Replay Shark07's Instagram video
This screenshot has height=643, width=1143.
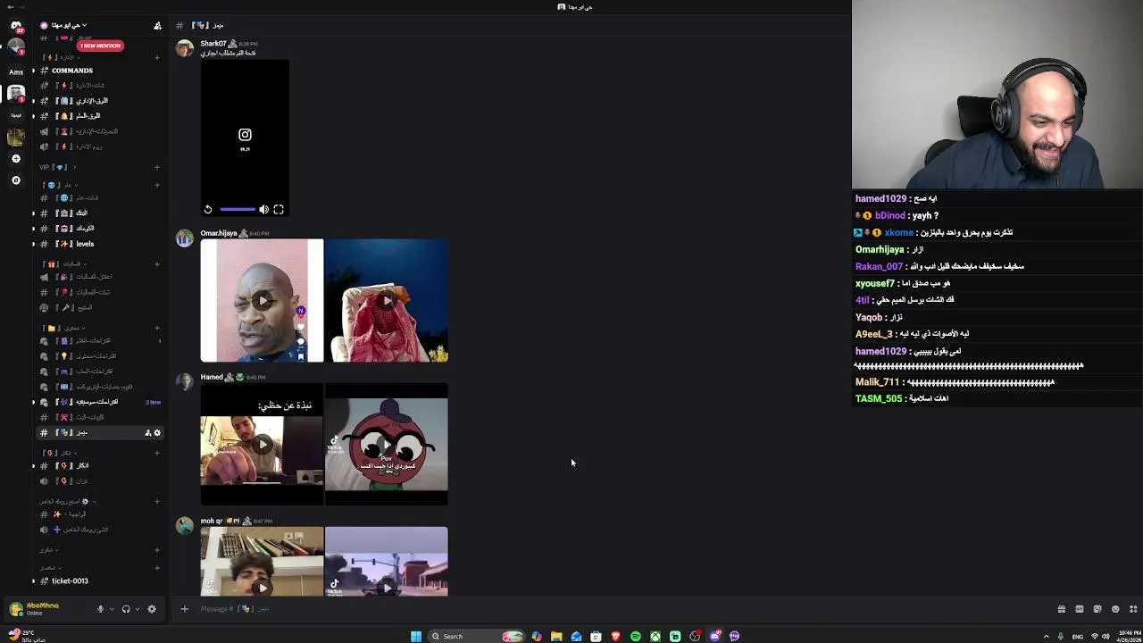208,210
